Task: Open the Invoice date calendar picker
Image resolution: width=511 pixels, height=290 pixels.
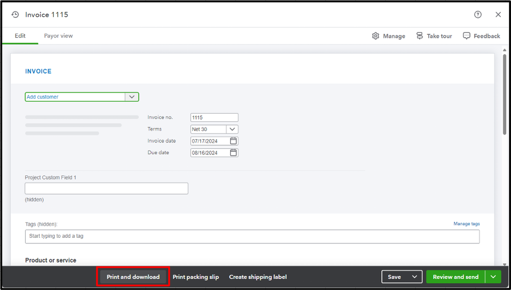Action: pyautogui.click(x=233, y=141)
